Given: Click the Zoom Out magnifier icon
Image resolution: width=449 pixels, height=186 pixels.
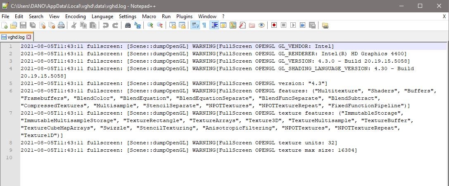Looking at the screenshot, I should click(160, 26).
